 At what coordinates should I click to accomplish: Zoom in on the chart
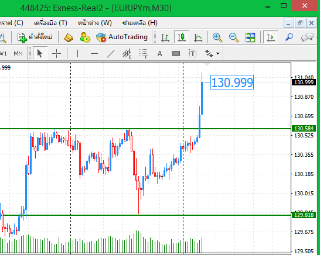coord(217,37)
